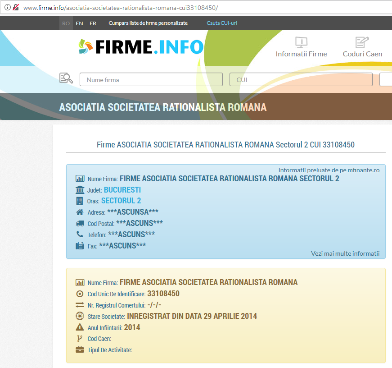Click Informatii preluate de pe mfinante.ro text
Viewport: 392px width, 368px height.
coord(329,170)
